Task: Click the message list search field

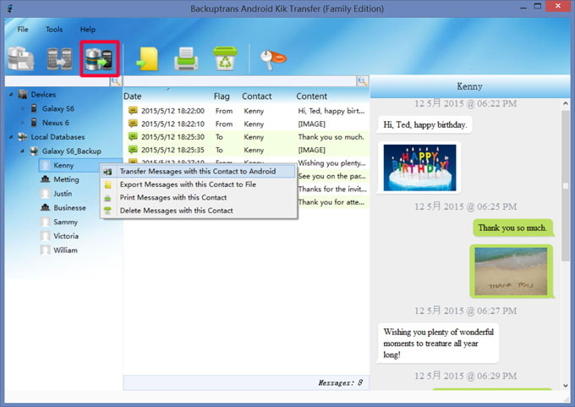Action: 240,81
